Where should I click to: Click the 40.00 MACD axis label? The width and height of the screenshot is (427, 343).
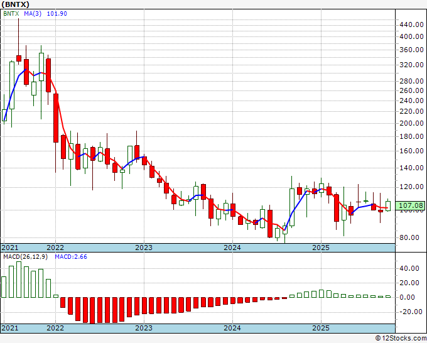point(411,268)
